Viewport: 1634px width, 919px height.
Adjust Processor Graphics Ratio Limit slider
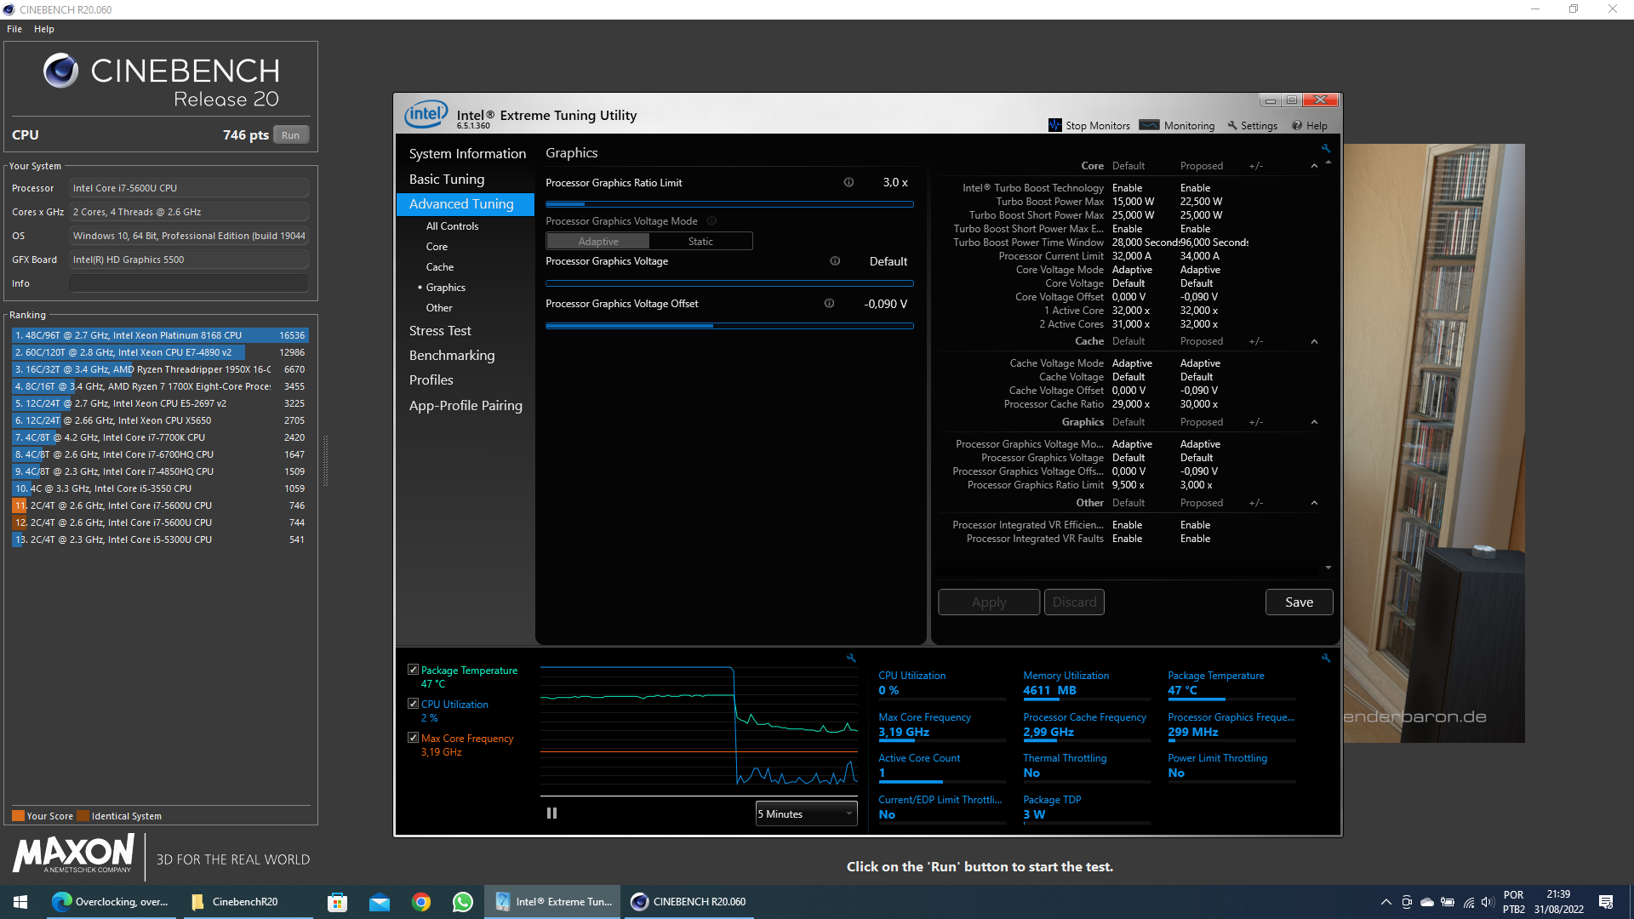point(729,204)
